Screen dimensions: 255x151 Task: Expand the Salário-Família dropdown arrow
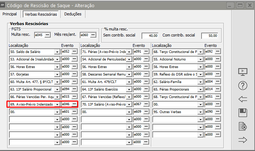tap(200, 82)
